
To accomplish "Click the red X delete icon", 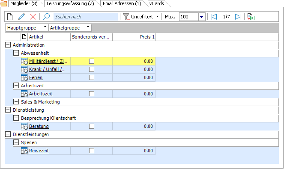I will tap(33, 17).
